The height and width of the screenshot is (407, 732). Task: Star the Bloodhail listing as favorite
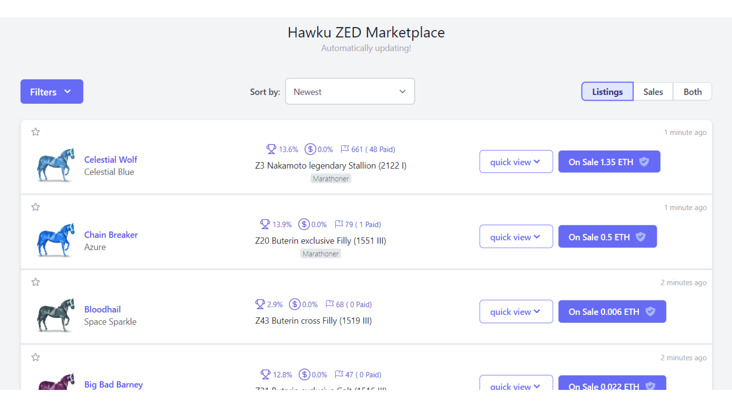click(x=36, y=282)
